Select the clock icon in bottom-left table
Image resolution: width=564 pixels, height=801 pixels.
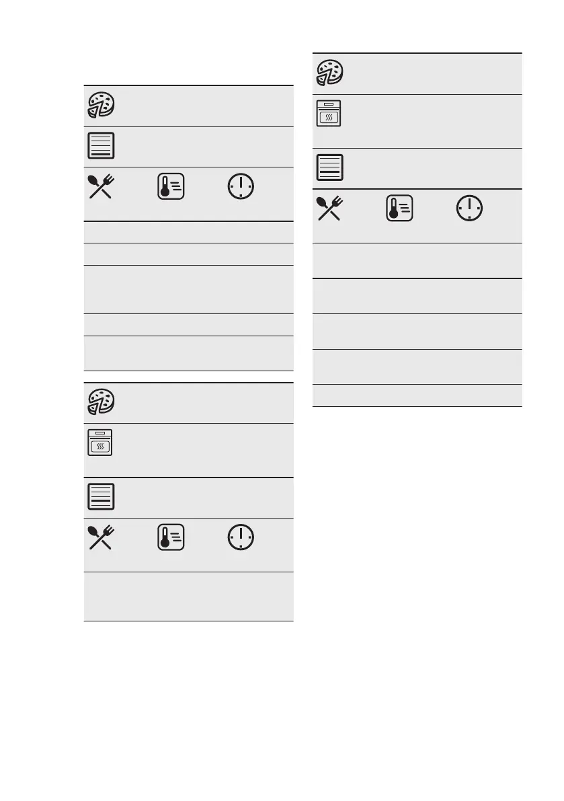(x=241, y=537)
